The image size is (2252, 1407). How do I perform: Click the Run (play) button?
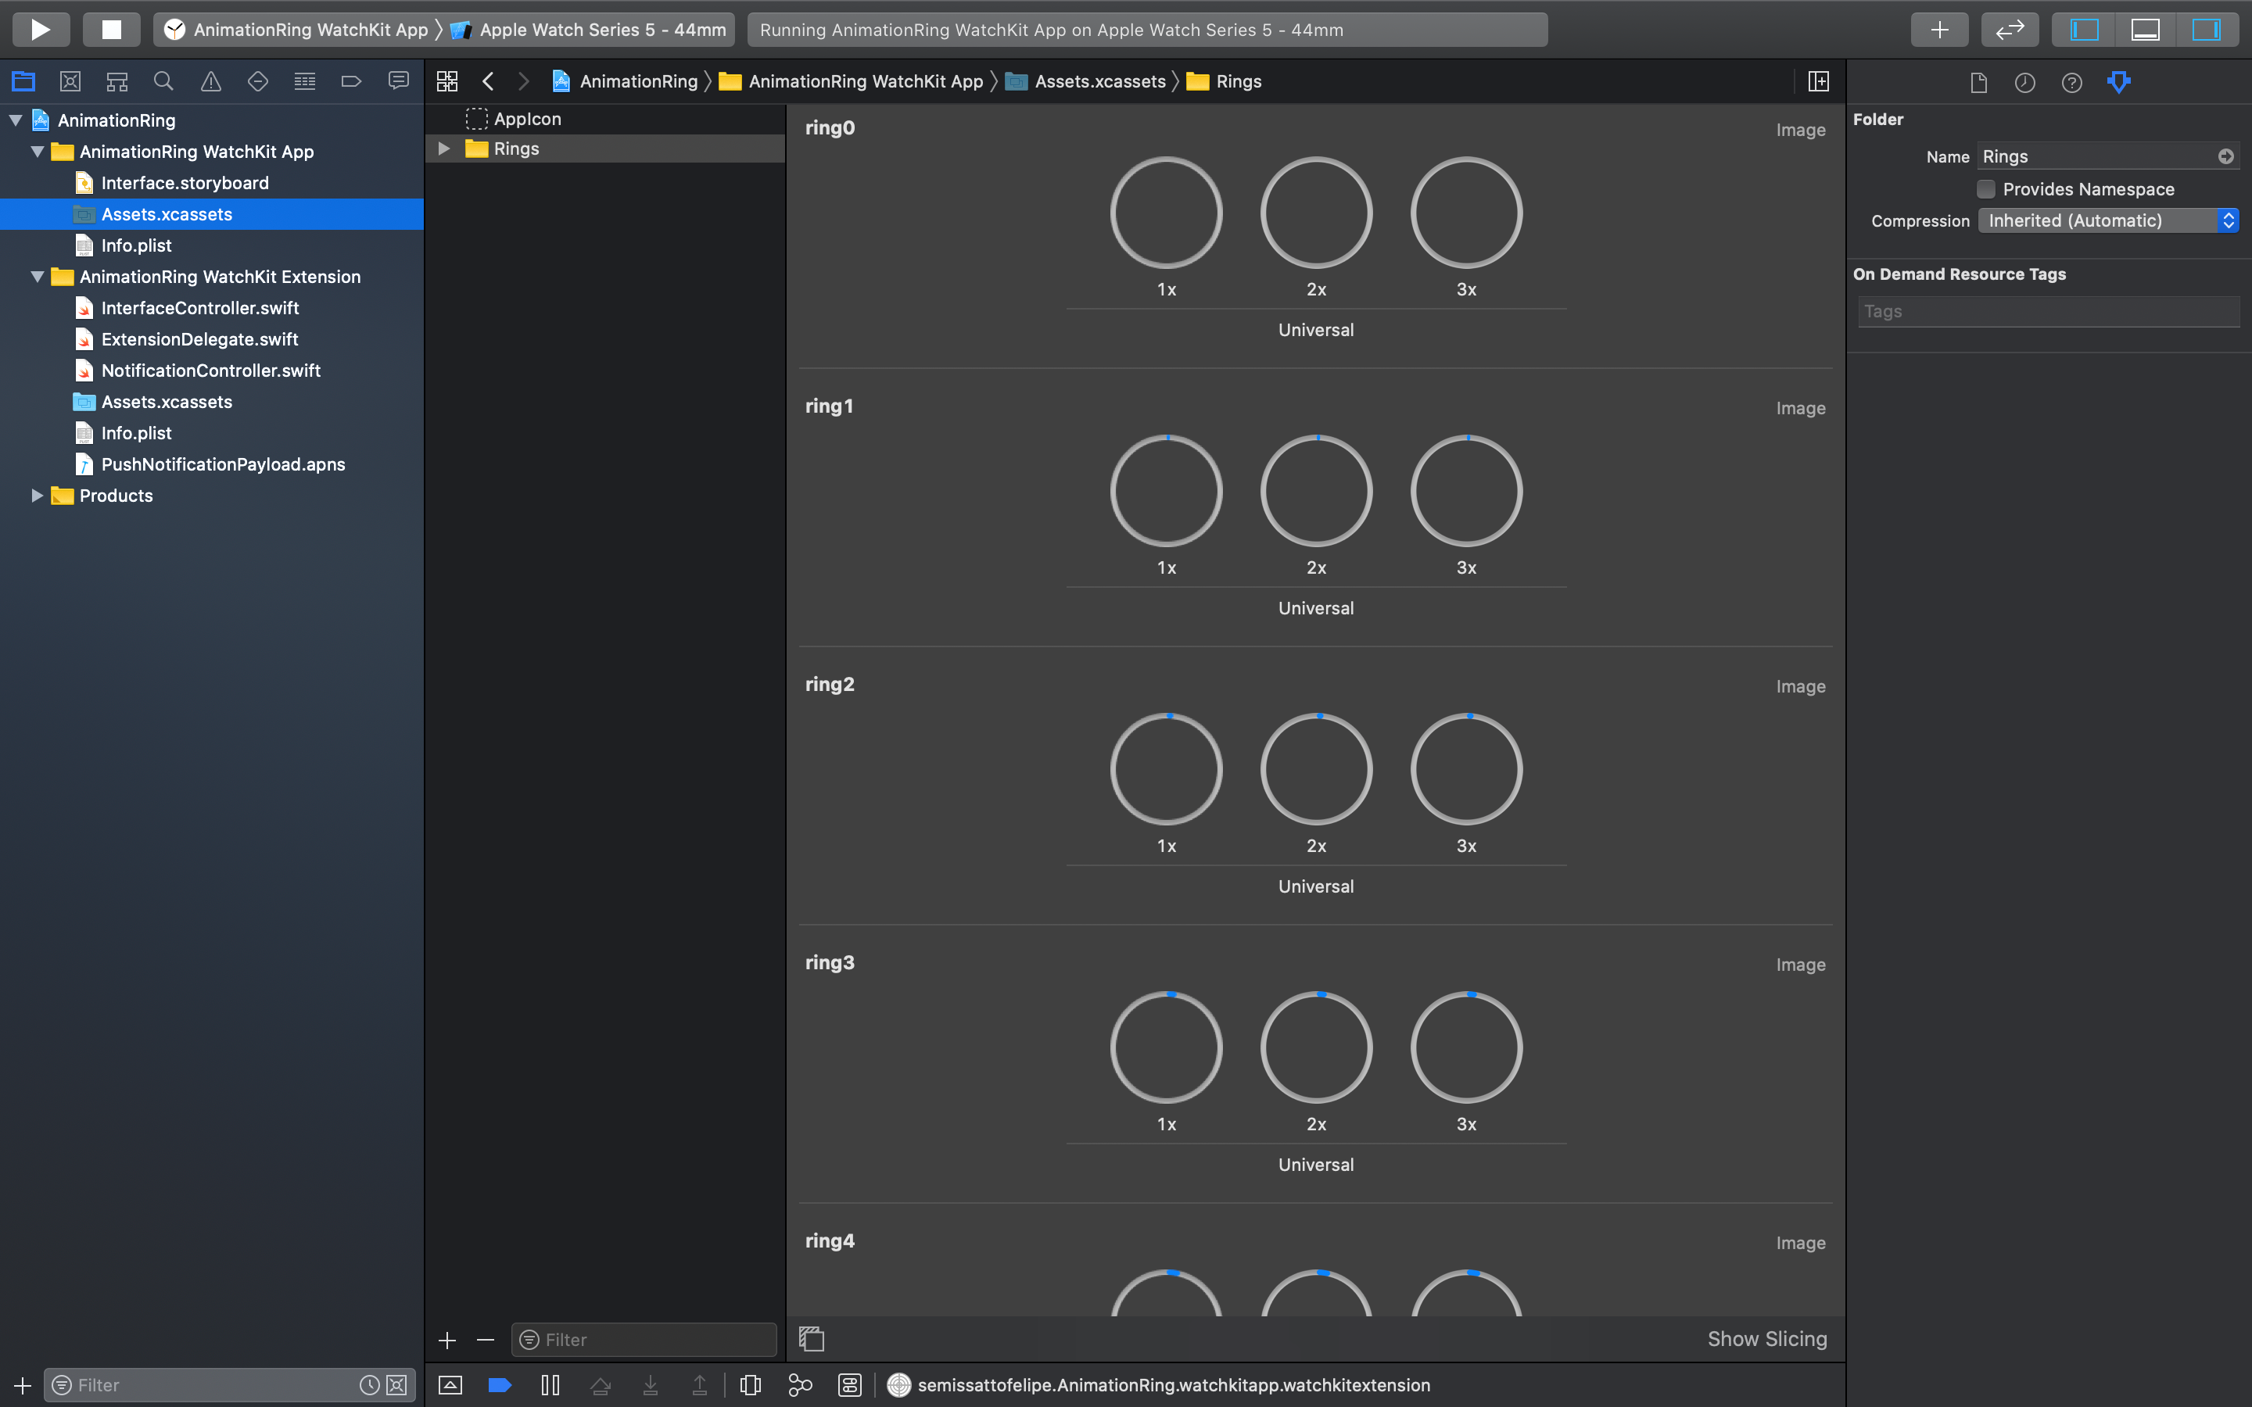[x=40, y=29]
